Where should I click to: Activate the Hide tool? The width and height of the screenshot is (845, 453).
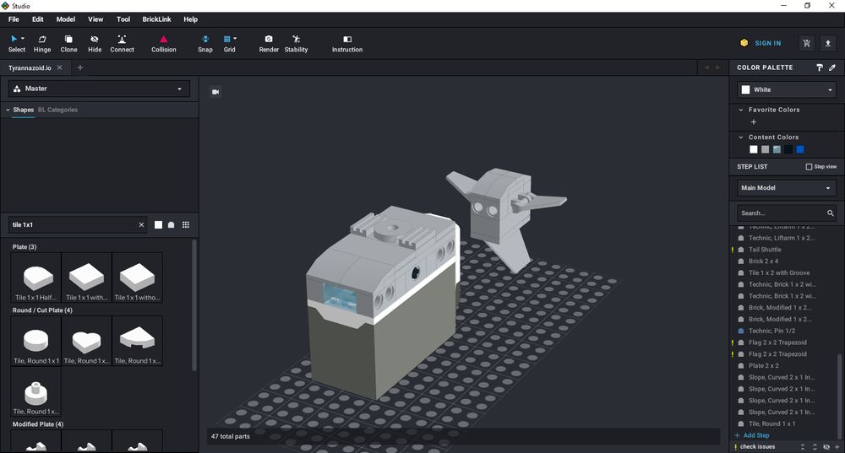(95, 43)
